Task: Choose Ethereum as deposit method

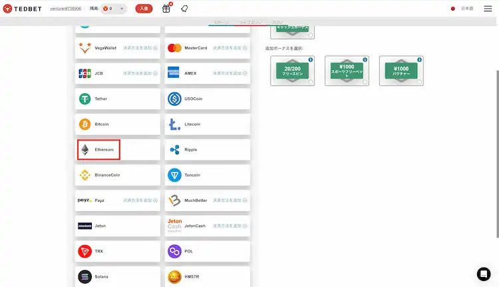Action: tap(117, 150)
